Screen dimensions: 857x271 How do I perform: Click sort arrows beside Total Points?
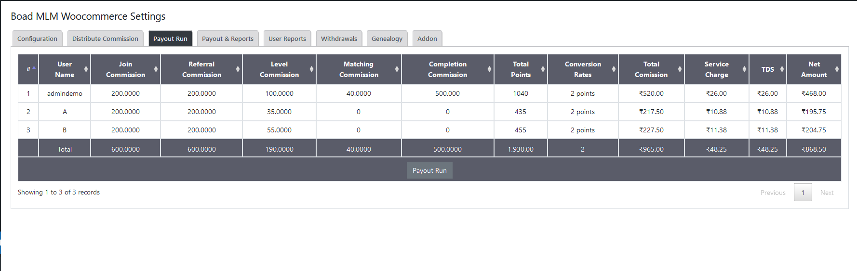tap(543, 69)
